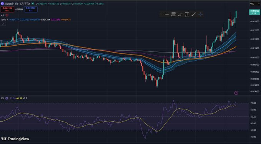Select the crosshair cursor tool
Screen dimensions: 261x144
pos(200,15)
